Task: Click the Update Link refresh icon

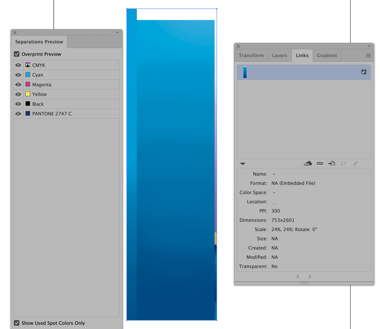Action: (x=343, y=163)
